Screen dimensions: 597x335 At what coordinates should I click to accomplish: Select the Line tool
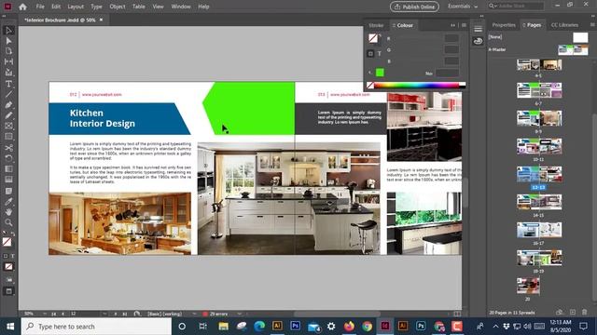coord(8,94)
